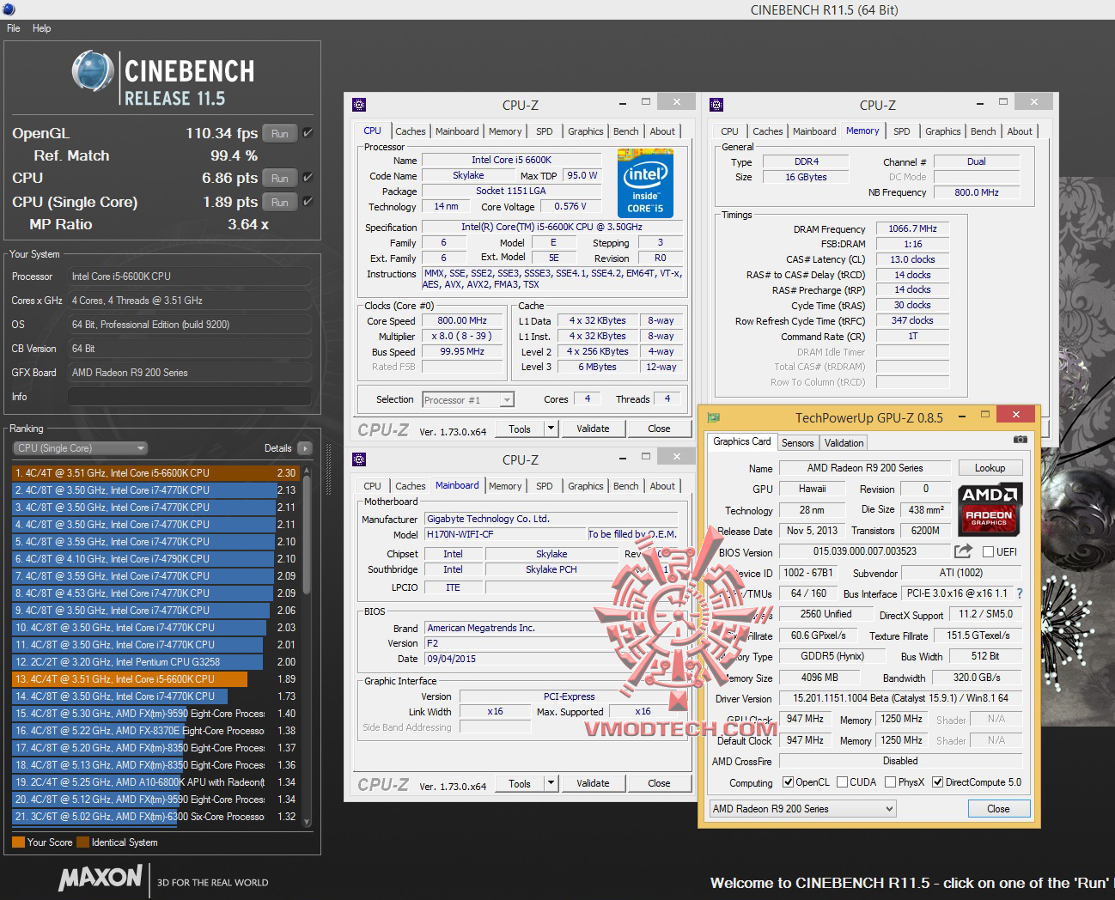This screenshot has width=1115, height=900.
Task: Click the ranking list scrollbar thumb
Action: [307, 537]
